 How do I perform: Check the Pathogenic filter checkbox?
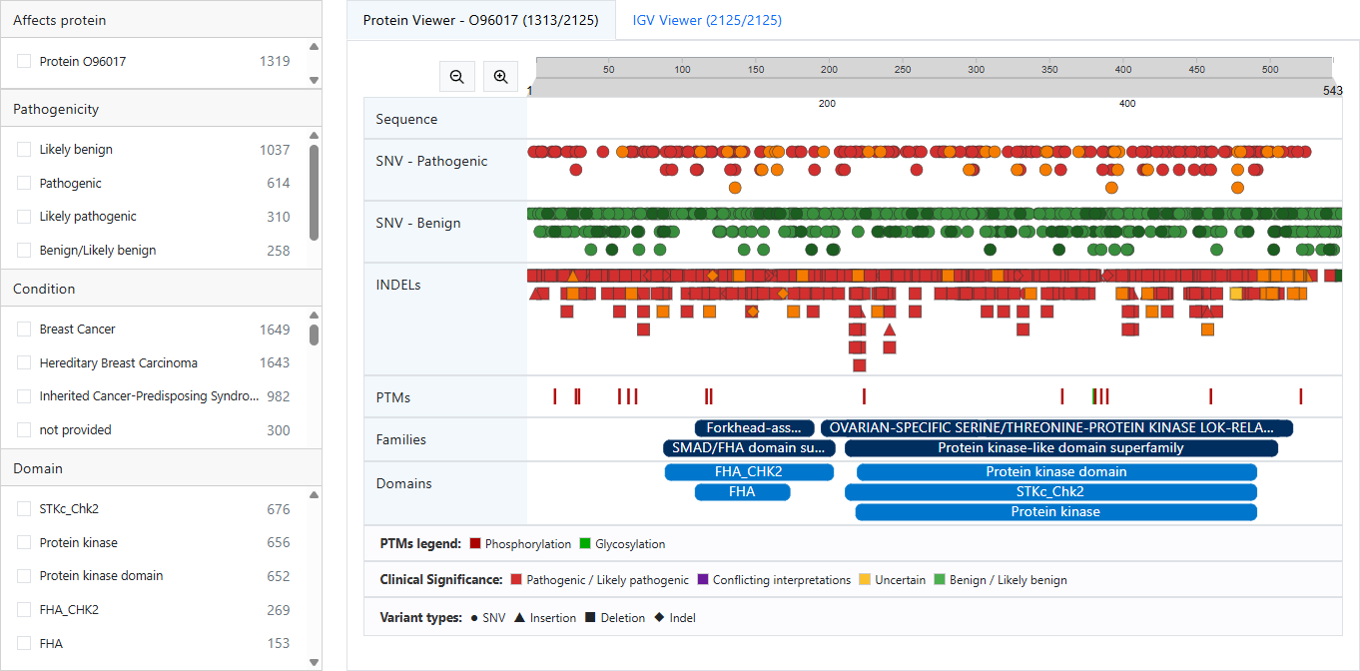(25, 183)
